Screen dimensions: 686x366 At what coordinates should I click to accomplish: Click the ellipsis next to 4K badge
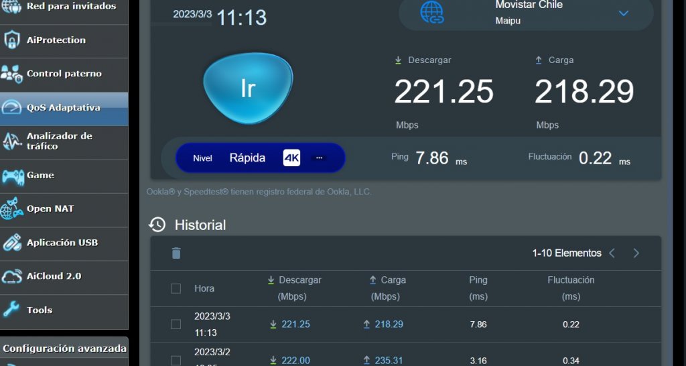pyautogui.click(x=320, y=158)
